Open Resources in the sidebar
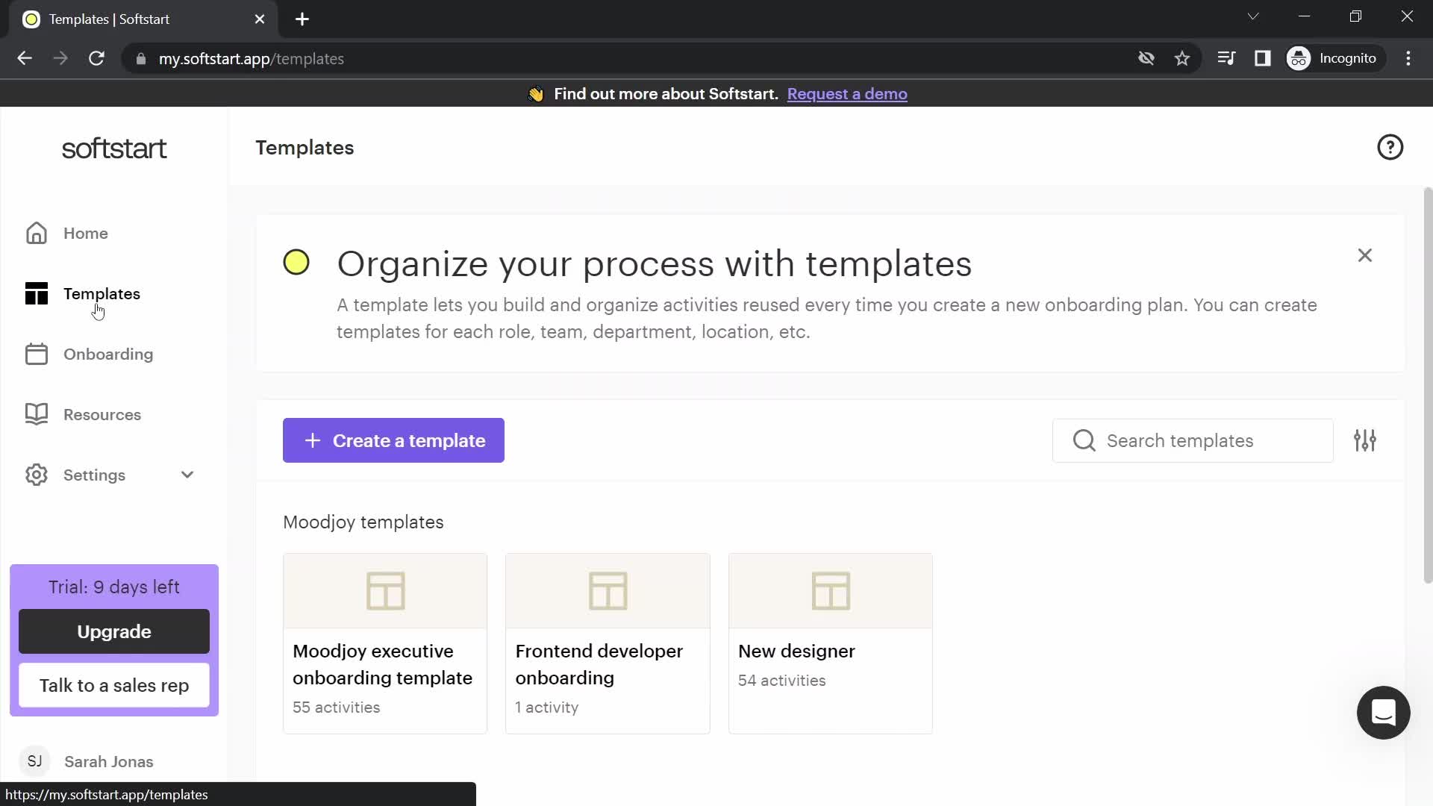This screenshot has width=1433, height=806. coord(102,415)
